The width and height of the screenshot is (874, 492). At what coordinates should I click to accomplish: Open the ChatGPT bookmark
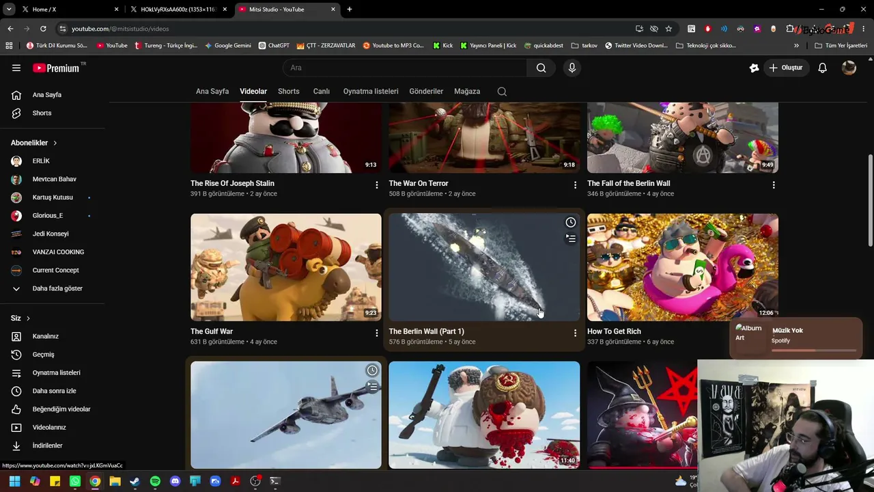pyautogui.click(x=274, y=46)
